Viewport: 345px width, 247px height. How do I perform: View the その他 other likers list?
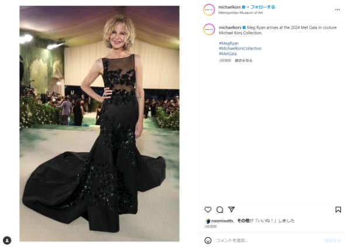[x=243, y=221]
